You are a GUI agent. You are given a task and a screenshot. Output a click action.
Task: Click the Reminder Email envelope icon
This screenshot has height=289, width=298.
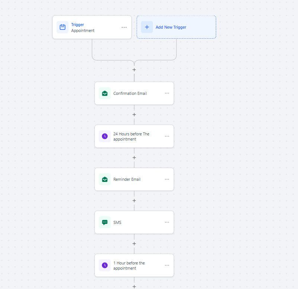(105, 179)
